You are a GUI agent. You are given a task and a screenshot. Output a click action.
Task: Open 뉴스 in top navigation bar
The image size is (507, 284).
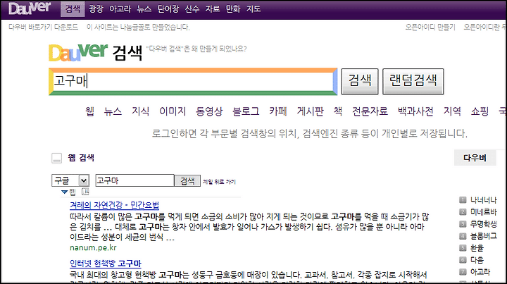(x=144, y=8)
